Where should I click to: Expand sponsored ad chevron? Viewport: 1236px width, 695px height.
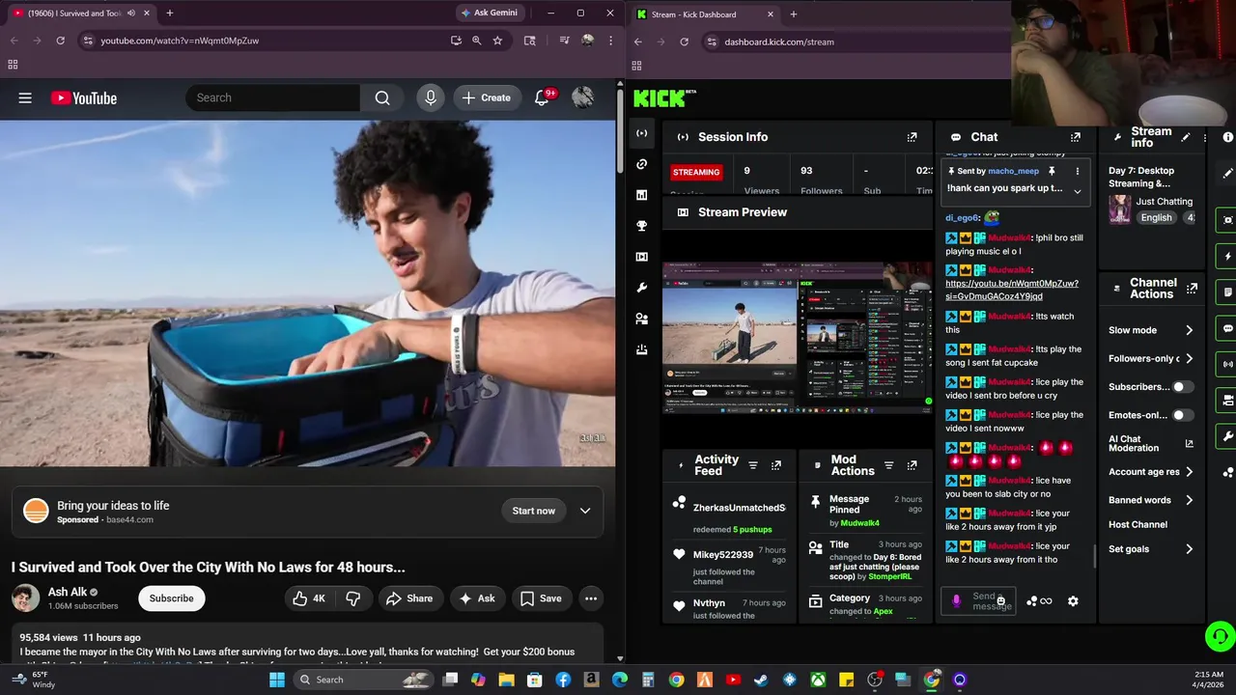click(x=585, y=511)
